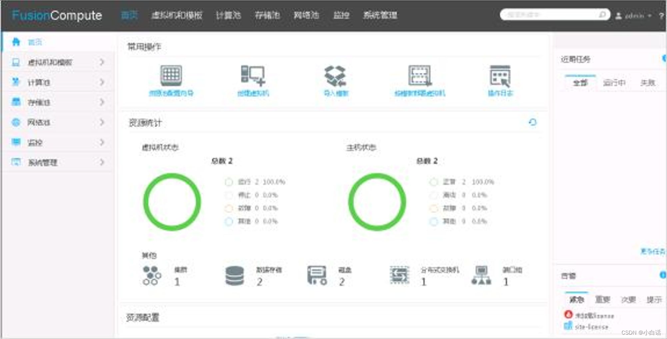Click the create cluster wizard grid icon
Screen dimensions: 667x339
click(x=171, y=75)
